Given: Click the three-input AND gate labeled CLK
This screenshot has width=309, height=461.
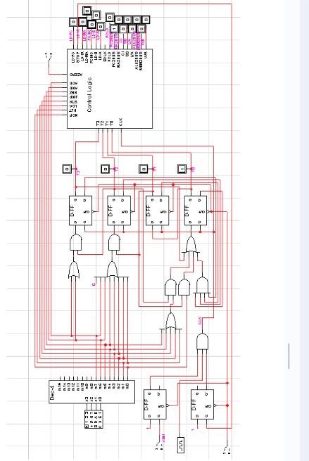Looking at the screenshot, I should pos(202,341).
